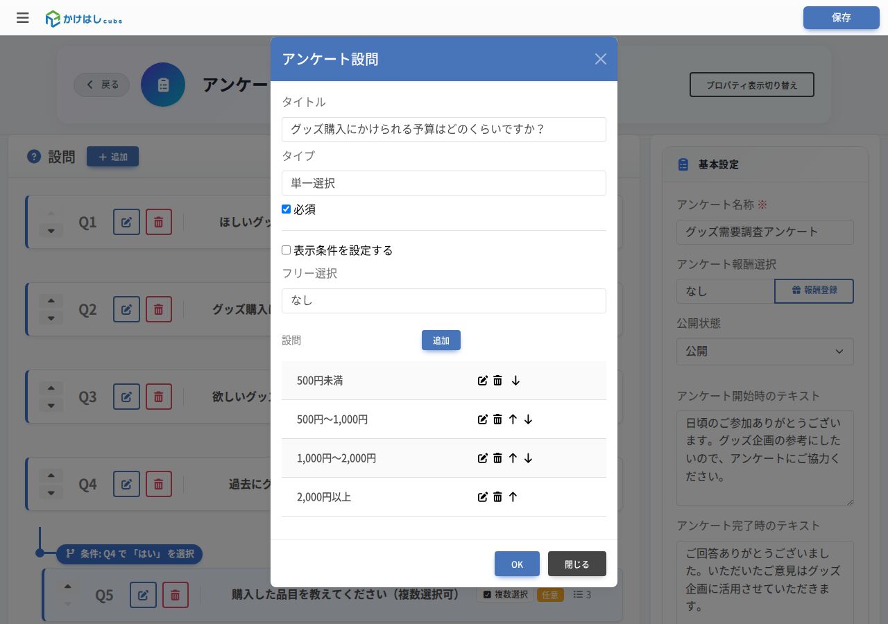Add a question with ＋追加 button
Viewport: 888px width, 624px height.
point(112,157)
